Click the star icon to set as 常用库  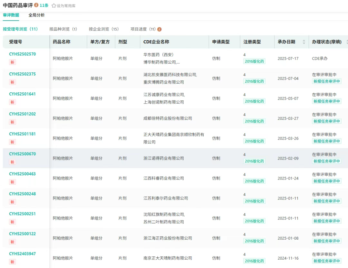click(x=54, y=6)
